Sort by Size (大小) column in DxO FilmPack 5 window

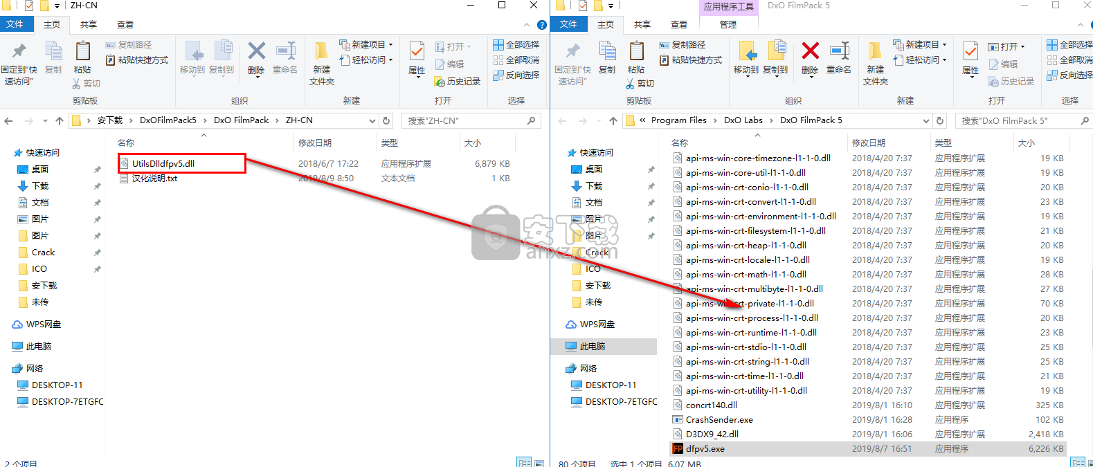pos(1027,143)
